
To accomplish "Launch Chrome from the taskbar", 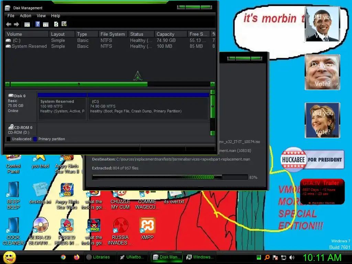I will [x=63, y=257].
